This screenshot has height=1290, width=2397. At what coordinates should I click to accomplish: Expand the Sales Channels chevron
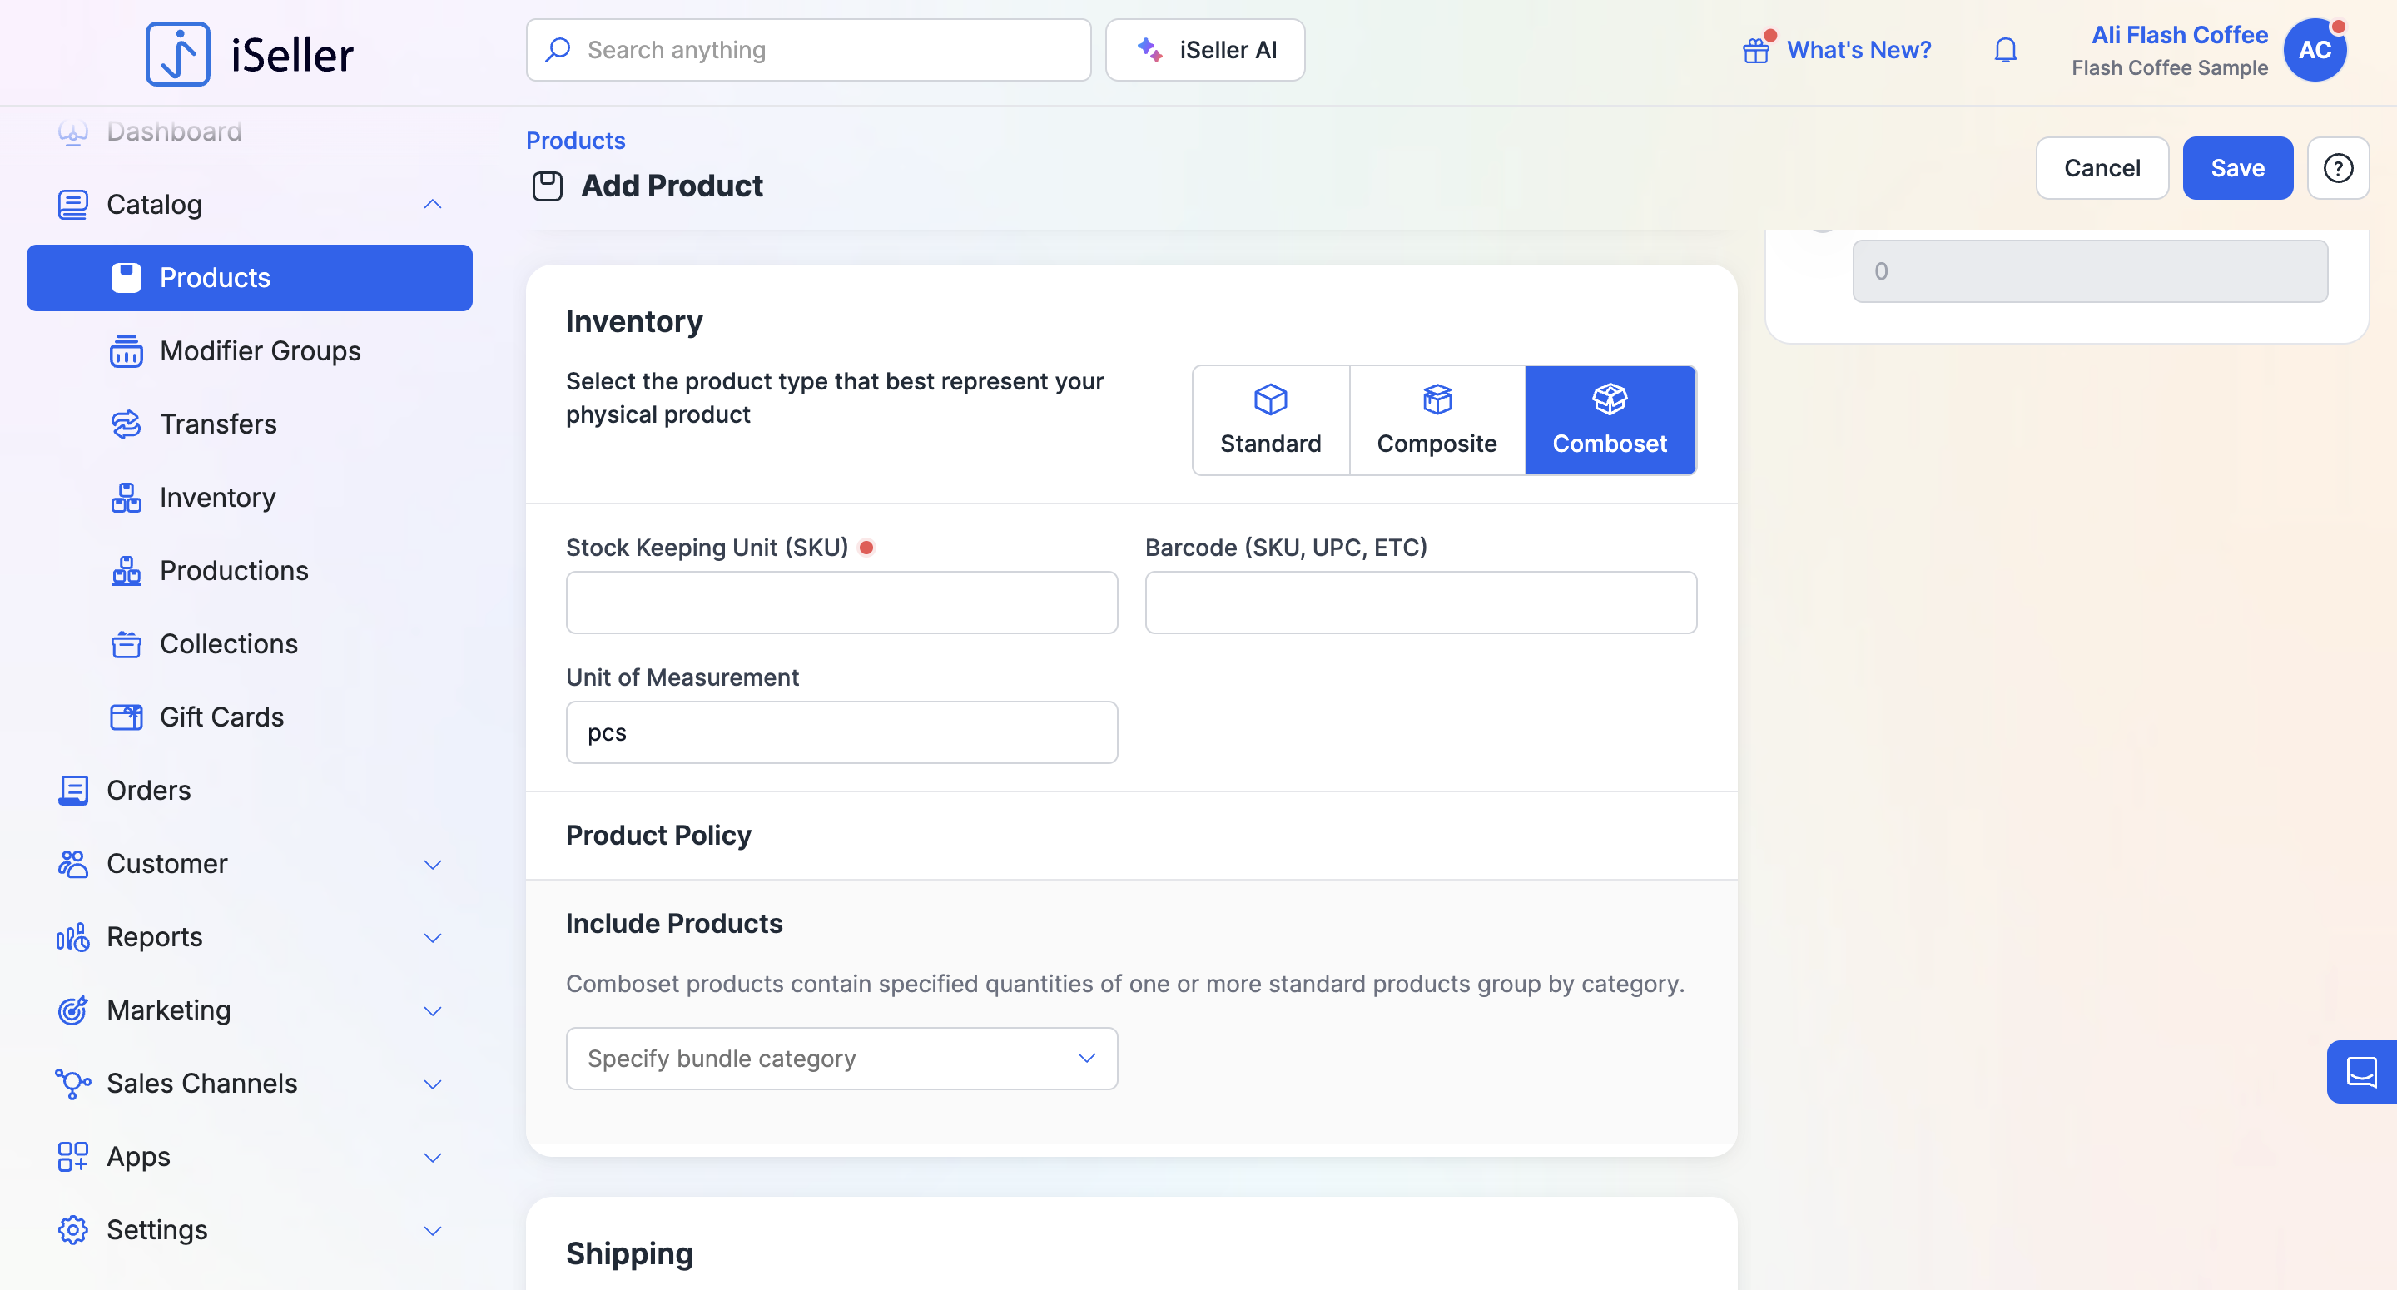click(433, 1084)
